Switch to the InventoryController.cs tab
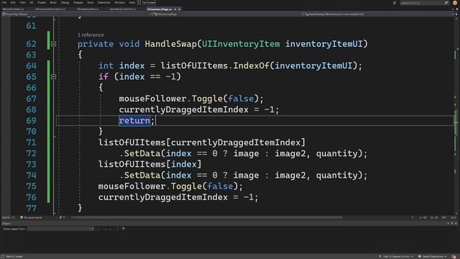Screen dimensions: 460x259 pyautogui.click(x=123, y=9)
